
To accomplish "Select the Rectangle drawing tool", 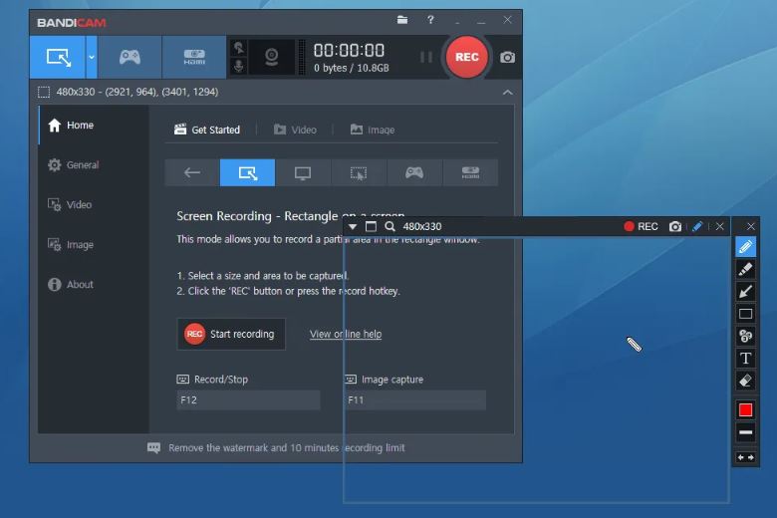I will point(746,314).
